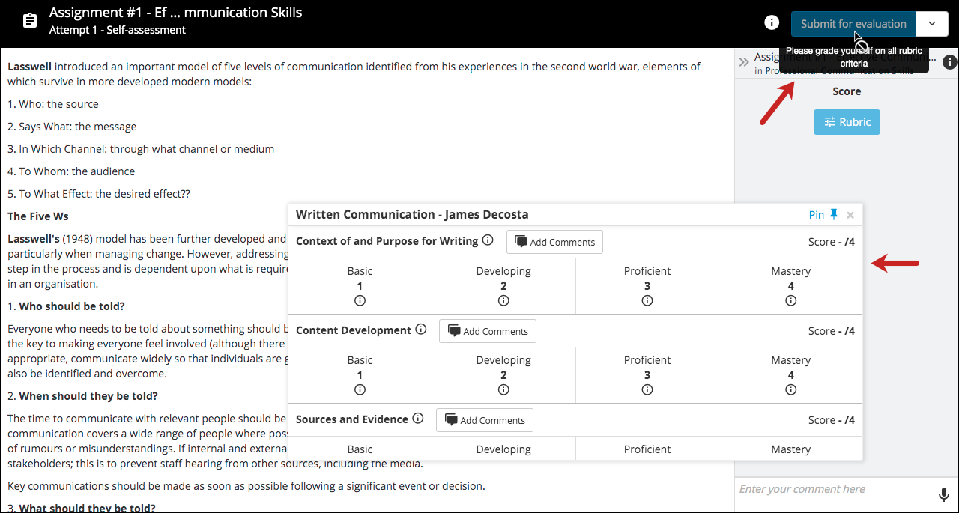Click Score - /4 for Sources and Evidence
959x513 pixels.
[832, 420]
